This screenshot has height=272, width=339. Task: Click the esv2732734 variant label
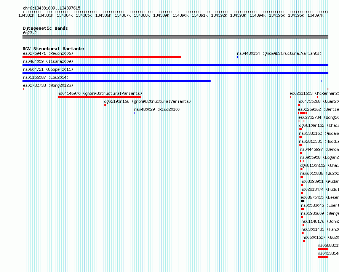tap(319, 117)
